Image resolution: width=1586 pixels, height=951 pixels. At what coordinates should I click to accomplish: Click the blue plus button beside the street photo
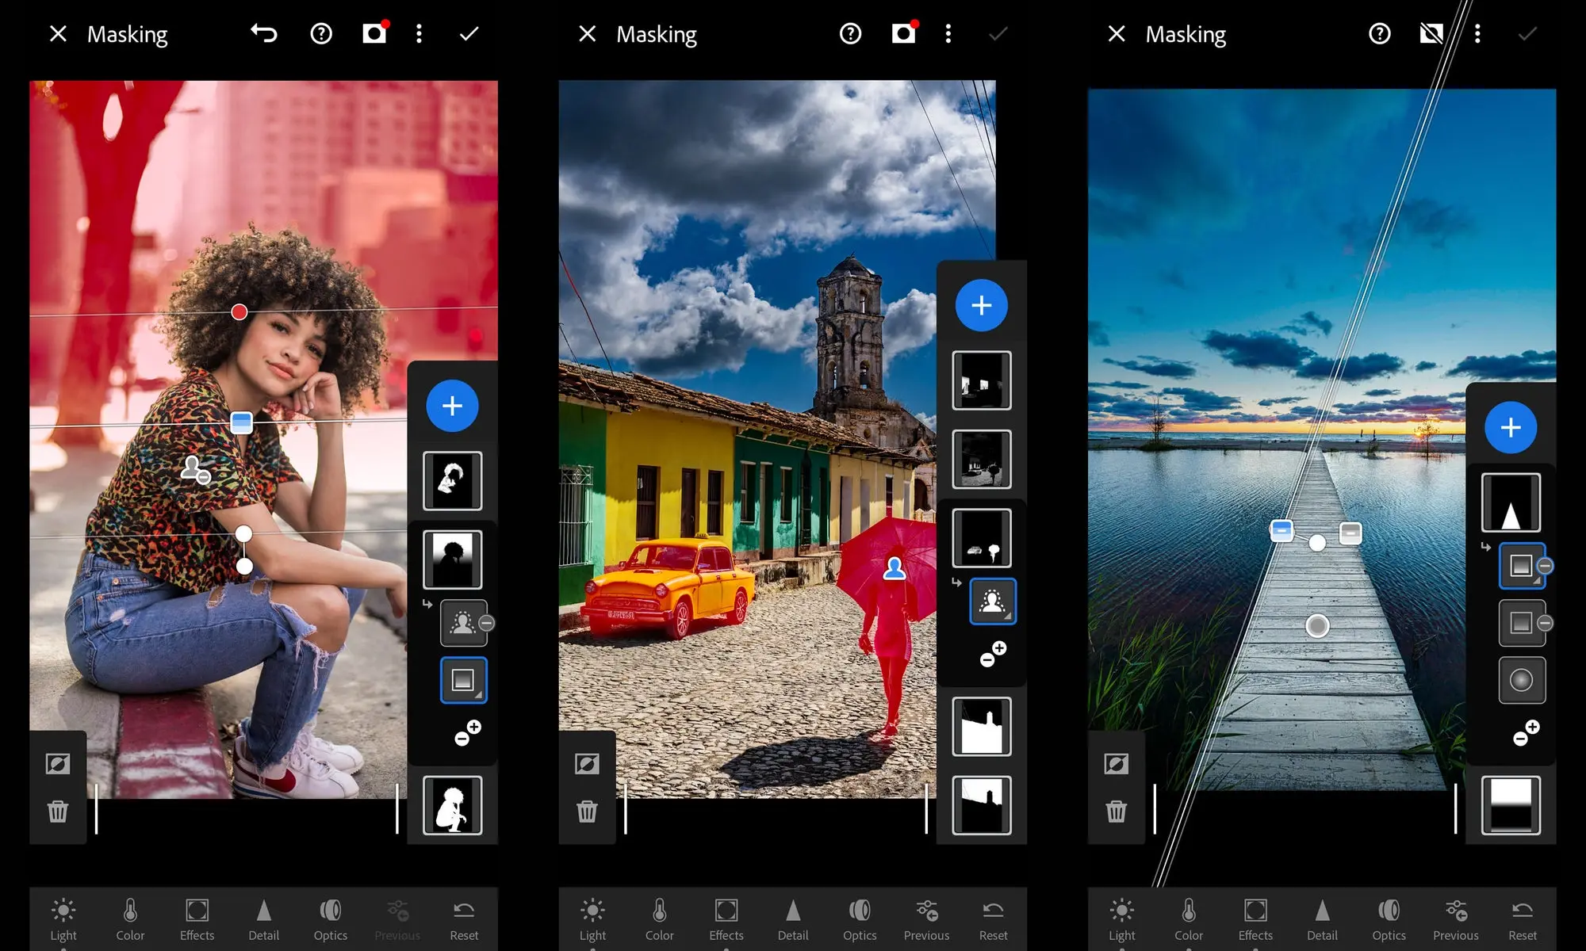981,305
